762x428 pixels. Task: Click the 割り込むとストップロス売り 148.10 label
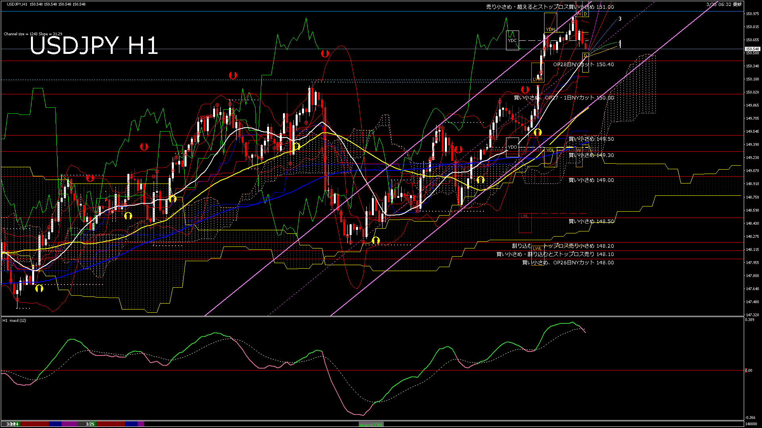[555, 254]
